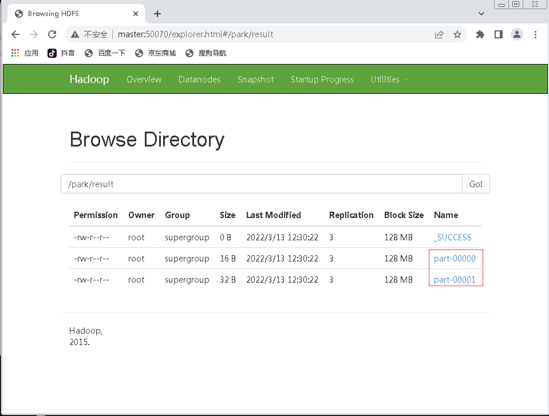
Task: Open the Snapshot page
Action: coord(255,80)
